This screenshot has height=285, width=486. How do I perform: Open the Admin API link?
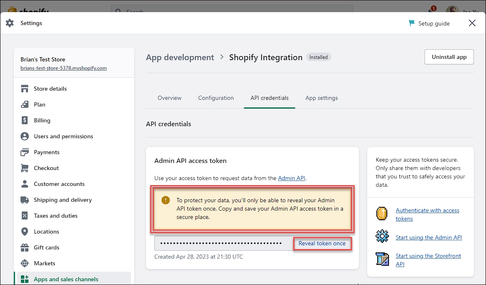[292, 178]
